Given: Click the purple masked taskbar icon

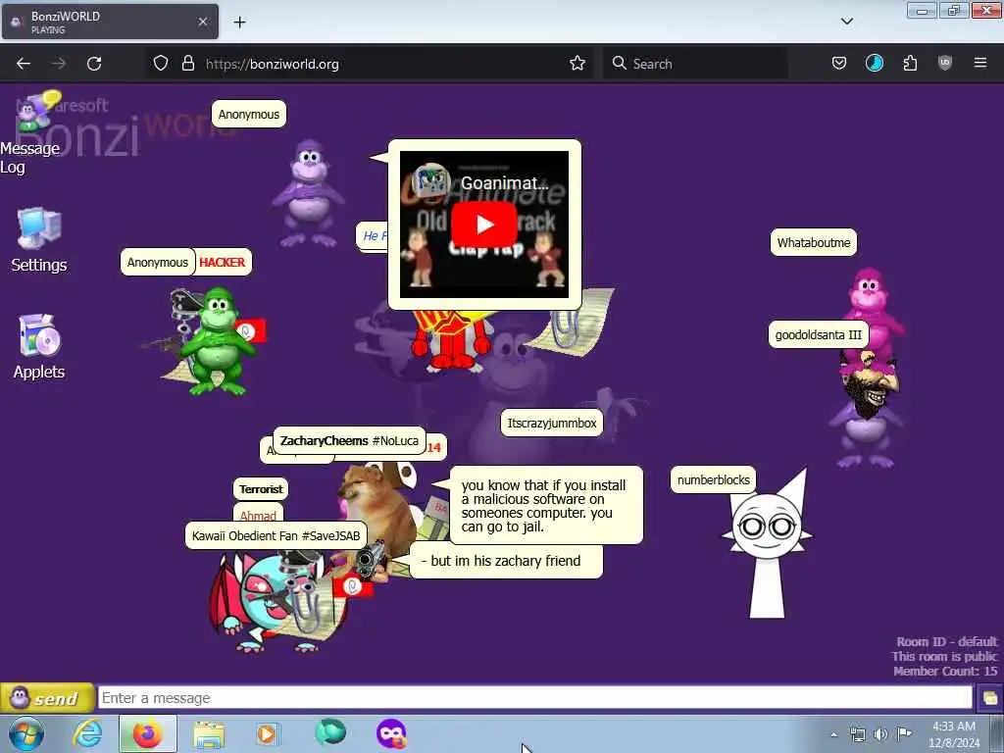Looking at the screenshot, I should tap(391, 733).
